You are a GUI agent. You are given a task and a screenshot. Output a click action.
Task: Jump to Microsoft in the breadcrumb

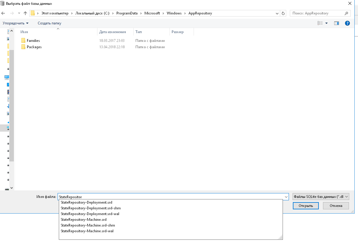(x=152, y=13)
